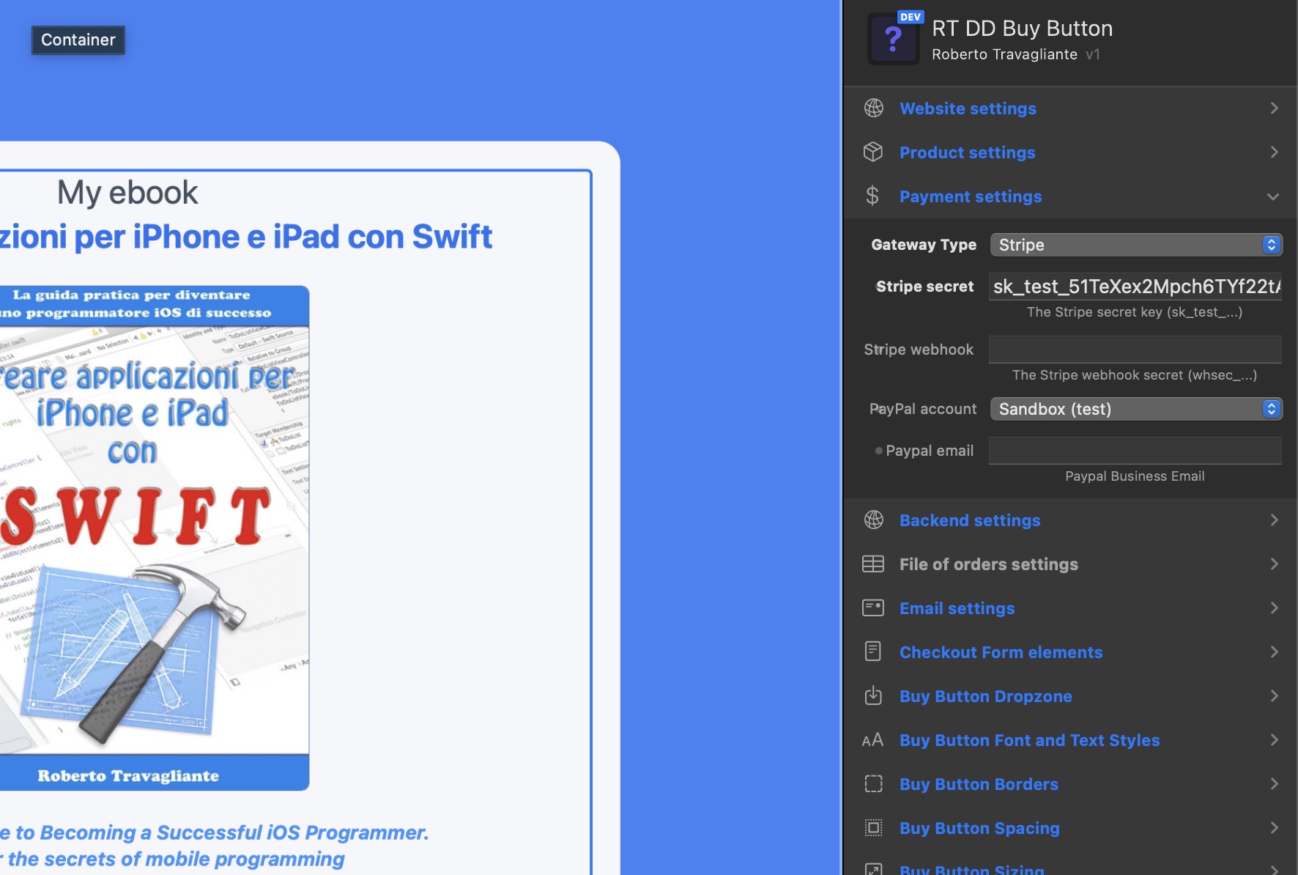Open the Buy Button Dropzone label
This screenshot has width=1298, height=875.
985,696
